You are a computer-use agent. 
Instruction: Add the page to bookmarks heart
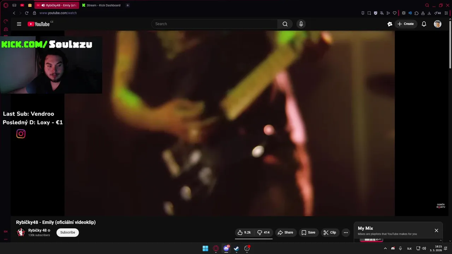tap(394, 13)
